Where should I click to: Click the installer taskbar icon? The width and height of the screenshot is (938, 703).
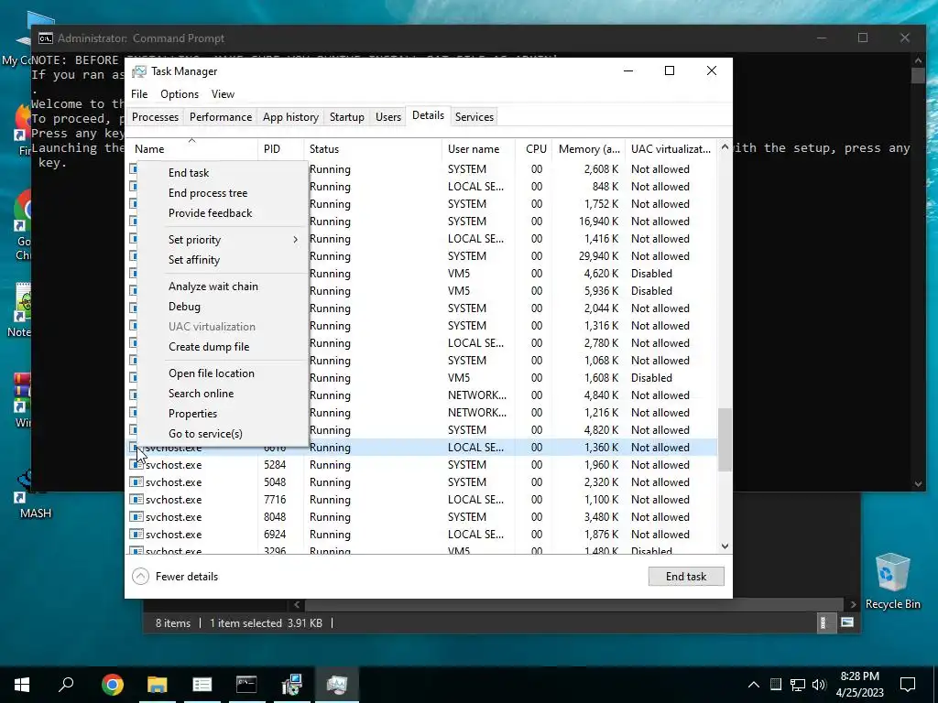click(291, 684)
